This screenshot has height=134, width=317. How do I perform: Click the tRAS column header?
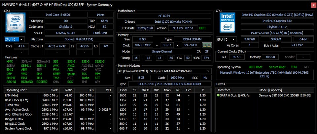[x=167, y=90]
